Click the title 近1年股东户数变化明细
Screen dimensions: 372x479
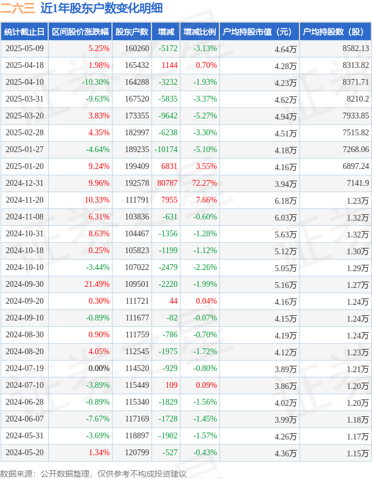click(x=102, y=8)
